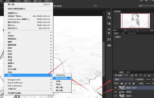Screen dimensions: 154x98
Task: Expand the Imagenomic submenu
Action: tap(28, 80)
